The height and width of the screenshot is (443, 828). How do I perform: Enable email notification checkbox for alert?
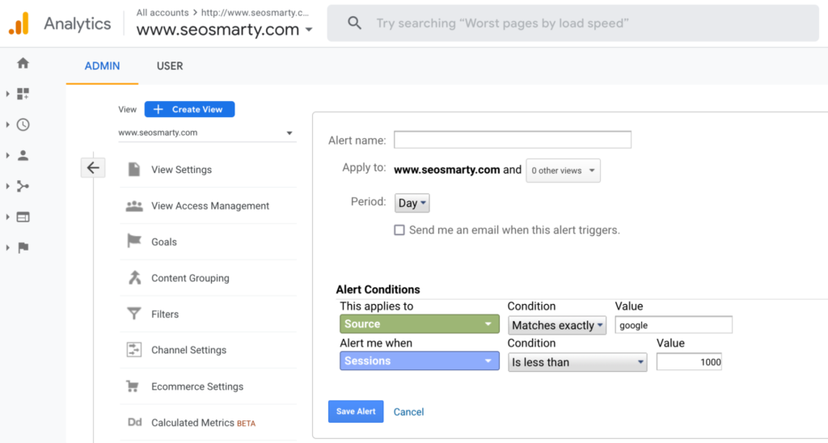pyautogui.click(x=399, y=230)
